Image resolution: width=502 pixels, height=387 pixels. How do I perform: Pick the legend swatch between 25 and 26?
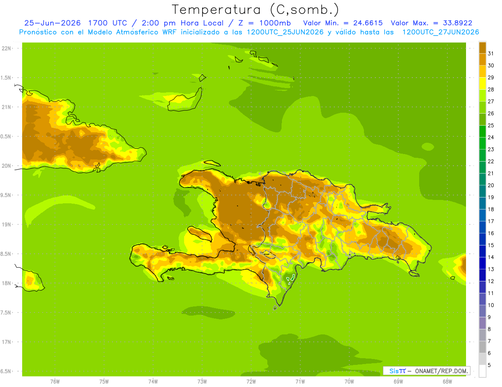click(x=482, y=119)
